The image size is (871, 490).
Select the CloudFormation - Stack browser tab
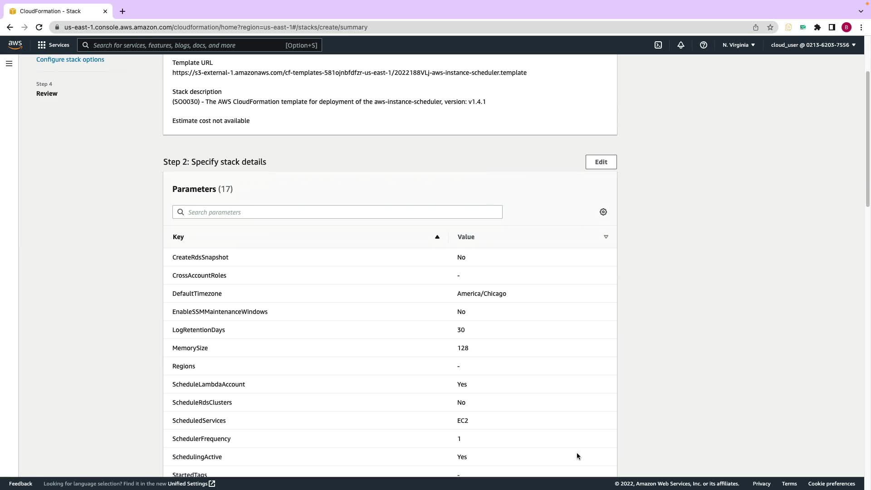[x=50, y=11]
